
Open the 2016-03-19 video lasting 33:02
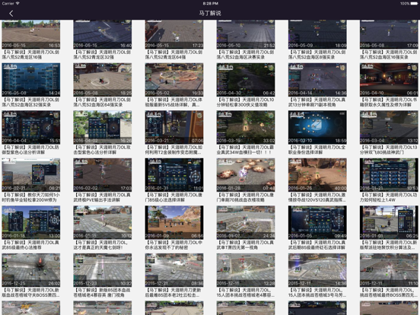coord(246,127)
